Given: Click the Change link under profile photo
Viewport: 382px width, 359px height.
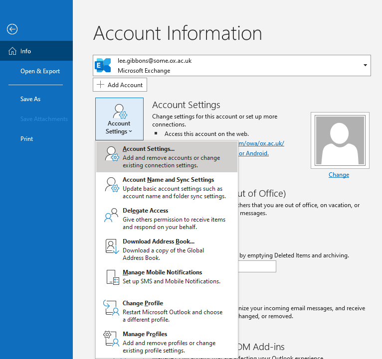Looking at the screenshot, I should click(x=339, y=175).
